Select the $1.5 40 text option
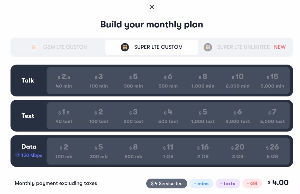Screen dimensions: 300x194 [64, 116]
